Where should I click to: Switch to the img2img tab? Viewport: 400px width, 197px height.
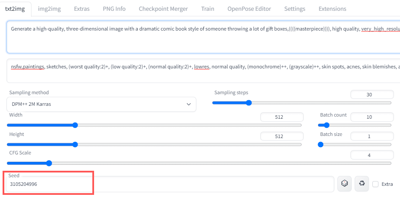(x=49, y=9)
